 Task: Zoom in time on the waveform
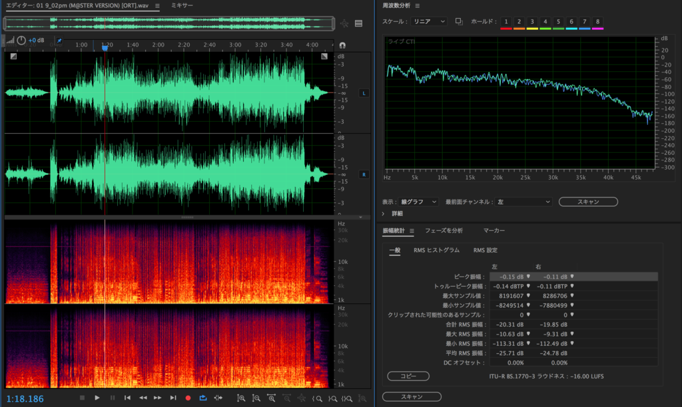pos(272,398)
